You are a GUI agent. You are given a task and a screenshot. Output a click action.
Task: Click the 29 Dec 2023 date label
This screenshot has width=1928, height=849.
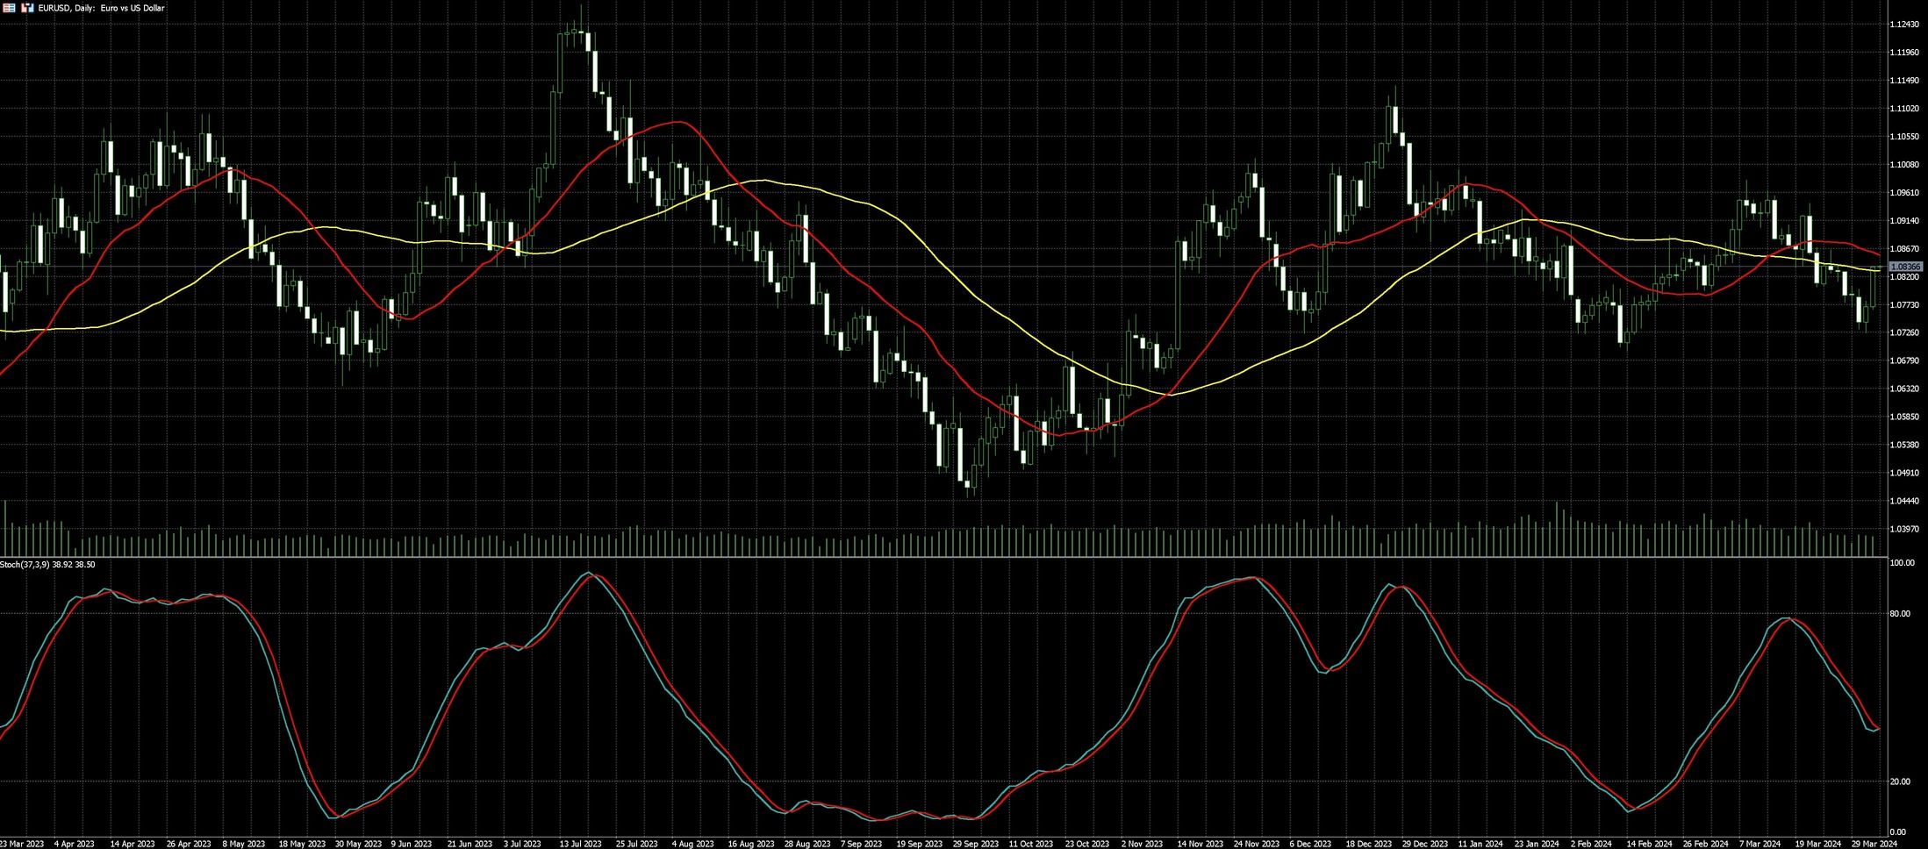(x=1424, y=844)
